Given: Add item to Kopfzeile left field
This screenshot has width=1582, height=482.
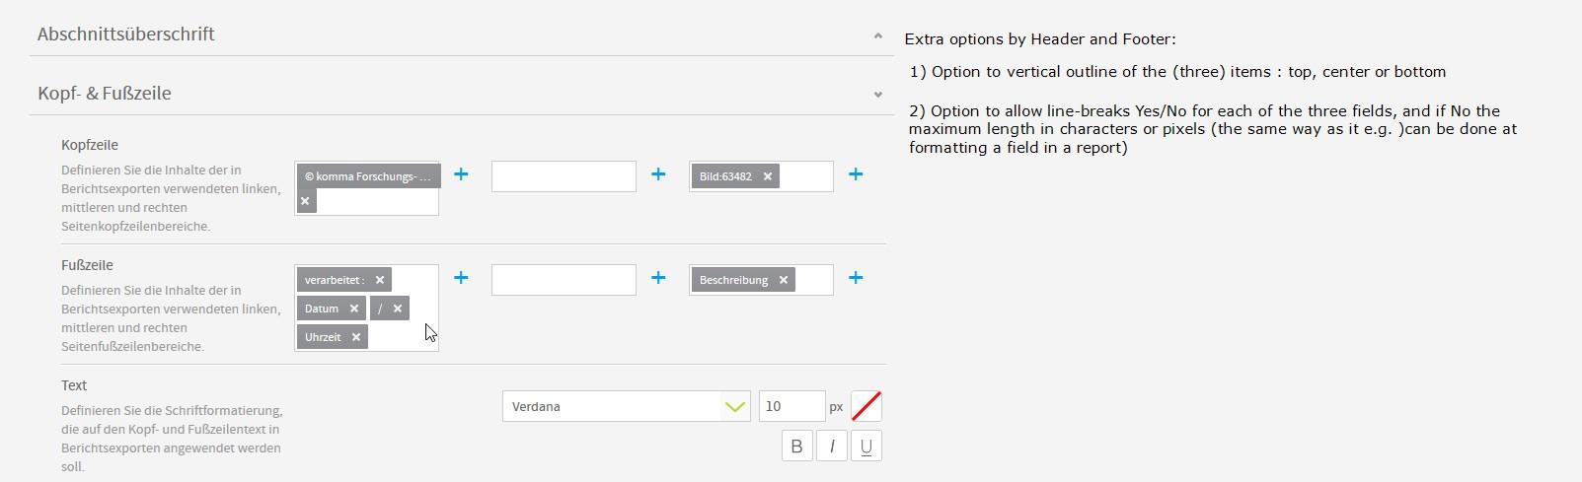Looking at the screenshot, I should 461,174.
